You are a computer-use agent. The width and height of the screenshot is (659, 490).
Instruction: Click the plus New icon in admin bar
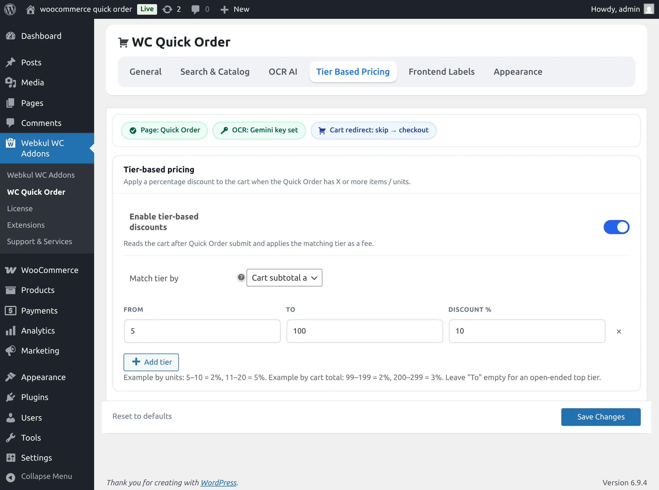pos(224,9)
